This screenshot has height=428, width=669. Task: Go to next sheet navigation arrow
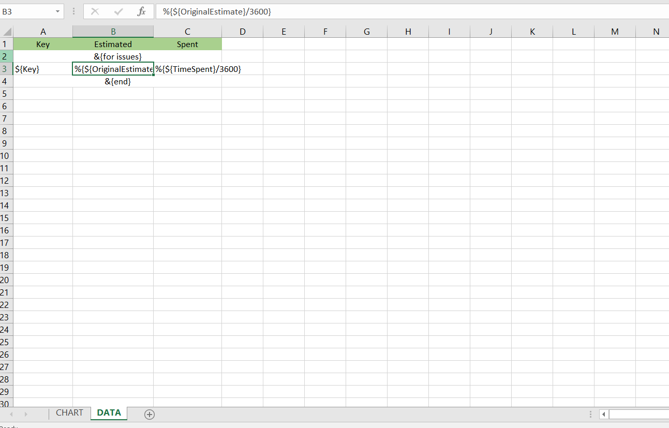26,414
